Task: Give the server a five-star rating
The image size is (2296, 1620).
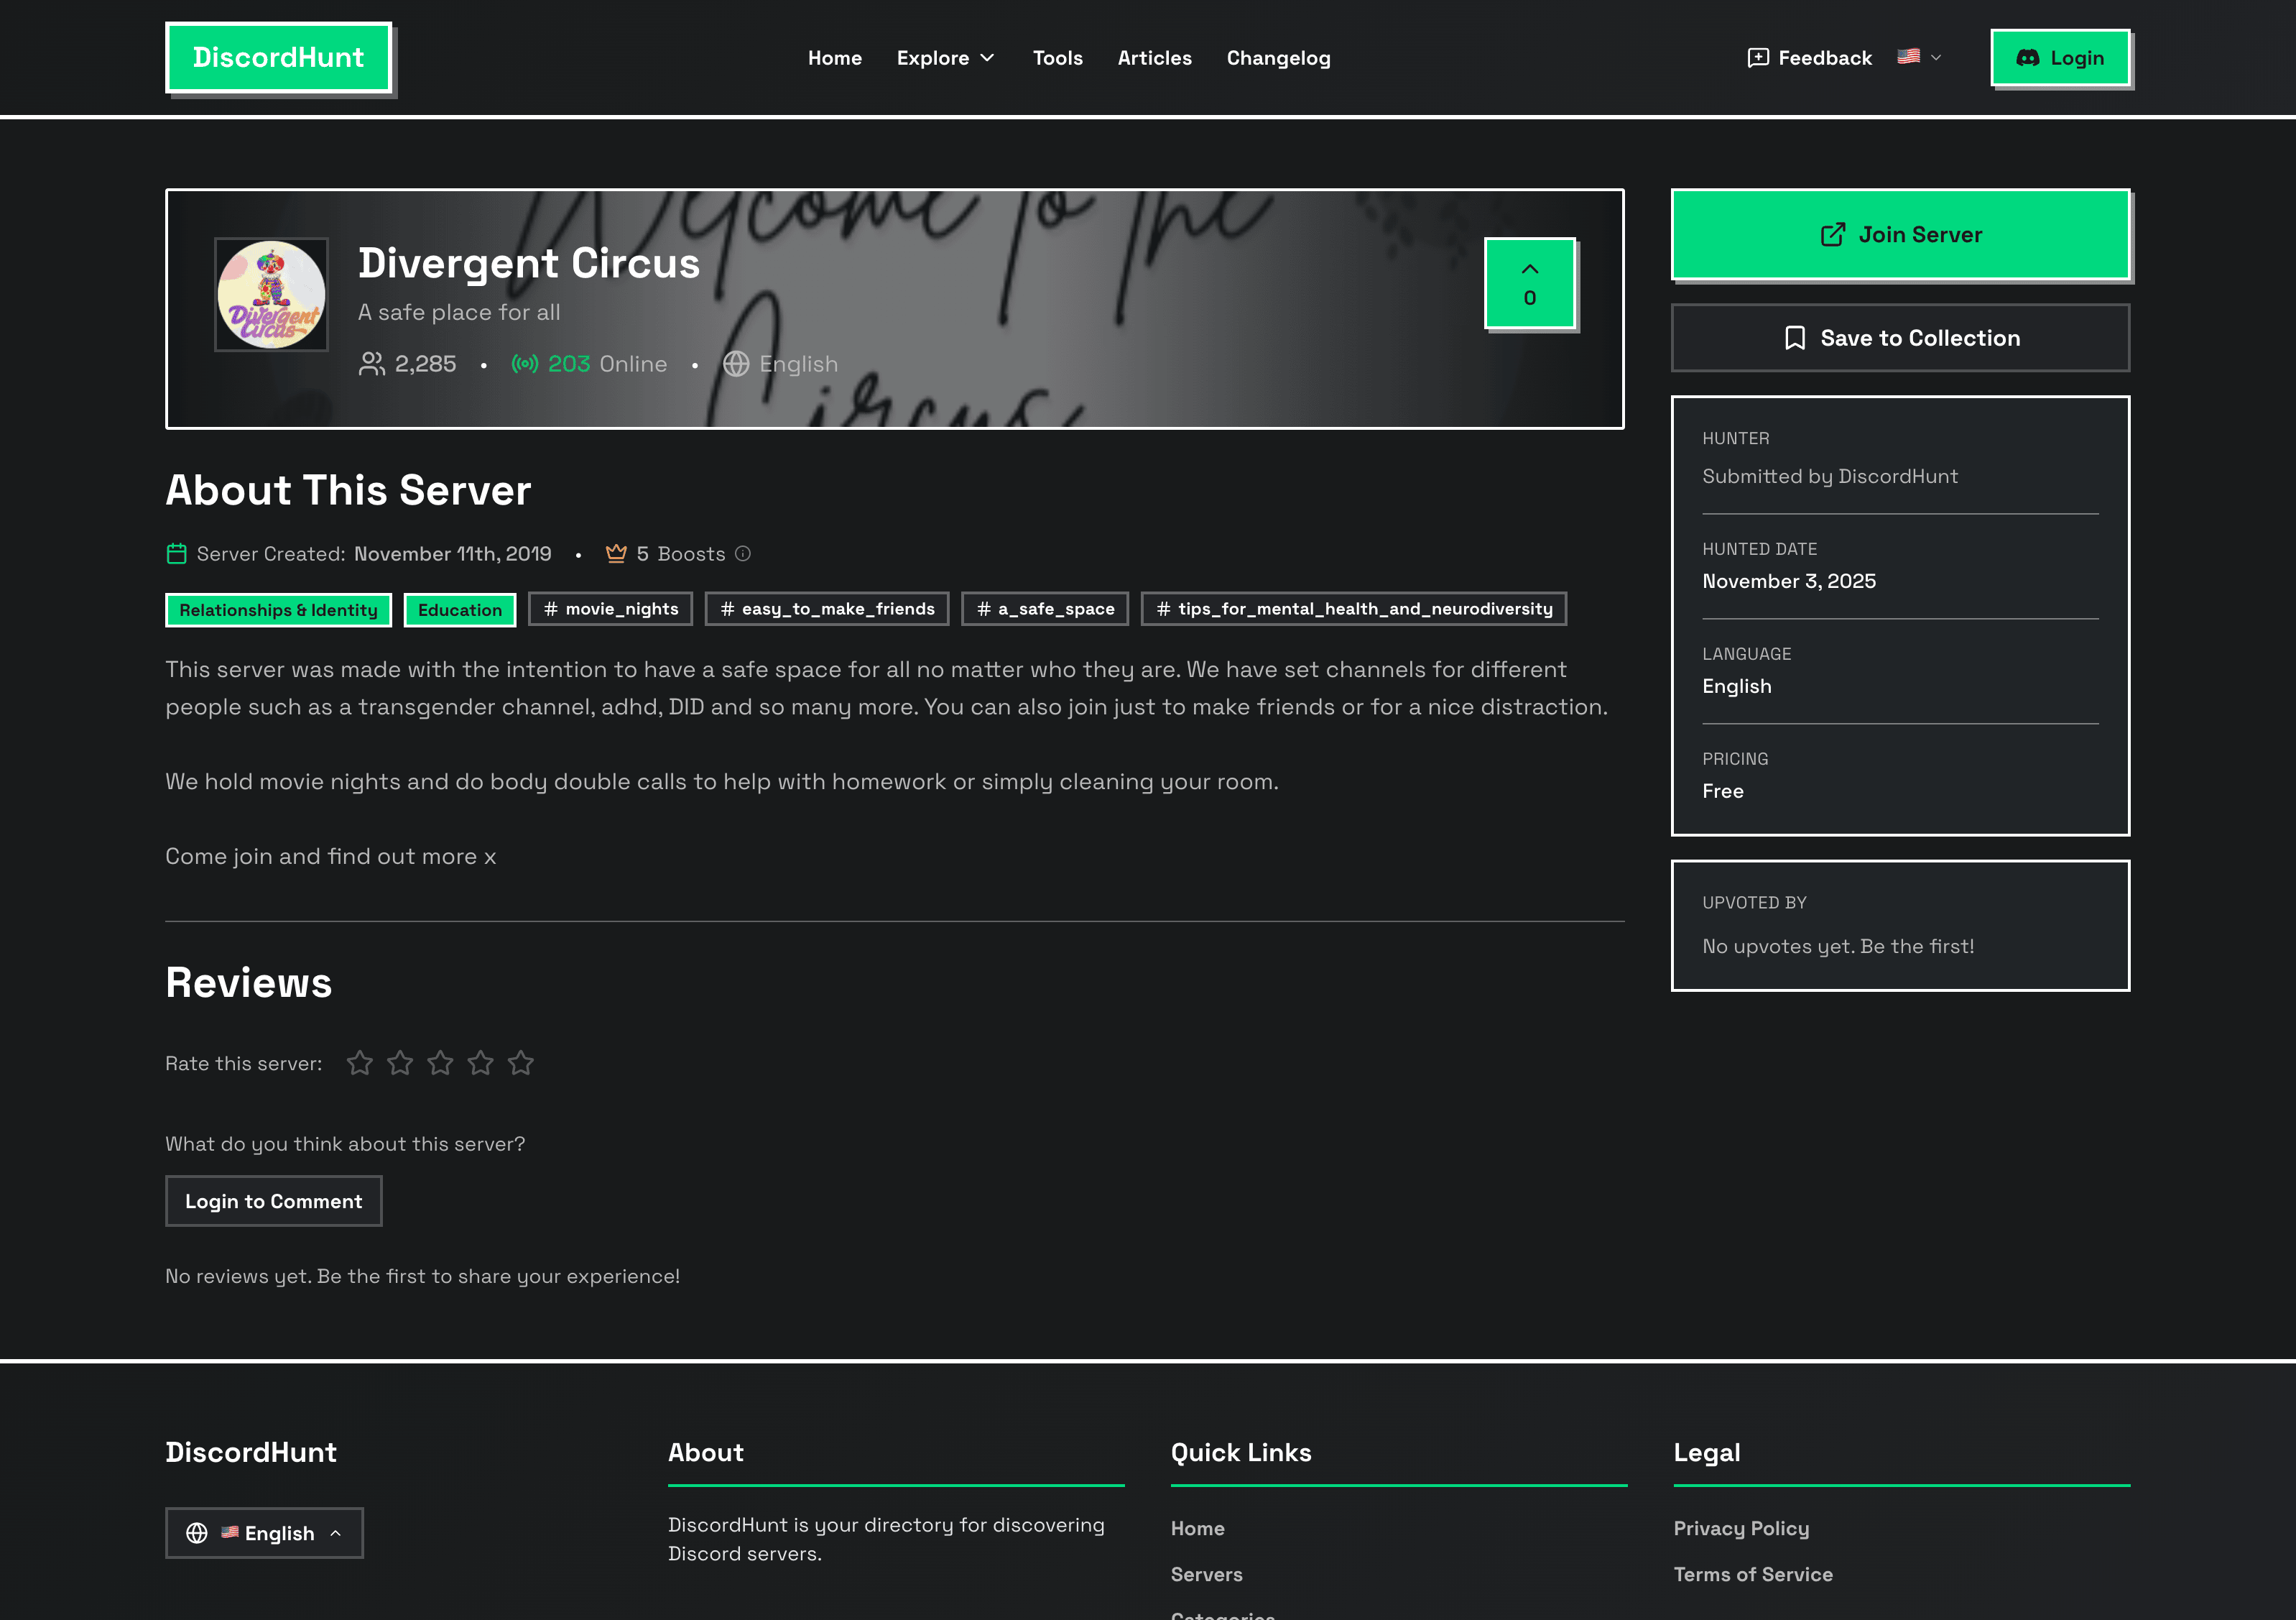Action: (521, 1063)
